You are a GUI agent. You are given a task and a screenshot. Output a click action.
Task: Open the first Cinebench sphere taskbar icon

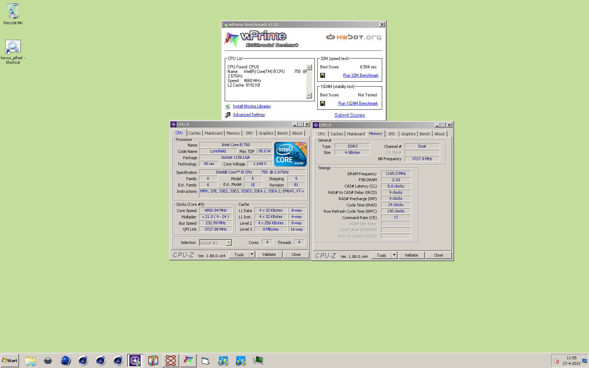[x=83, y=361]
